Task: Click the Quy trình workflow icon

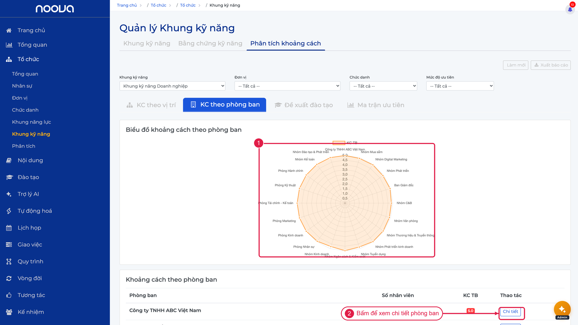Action: coord(9,261)
